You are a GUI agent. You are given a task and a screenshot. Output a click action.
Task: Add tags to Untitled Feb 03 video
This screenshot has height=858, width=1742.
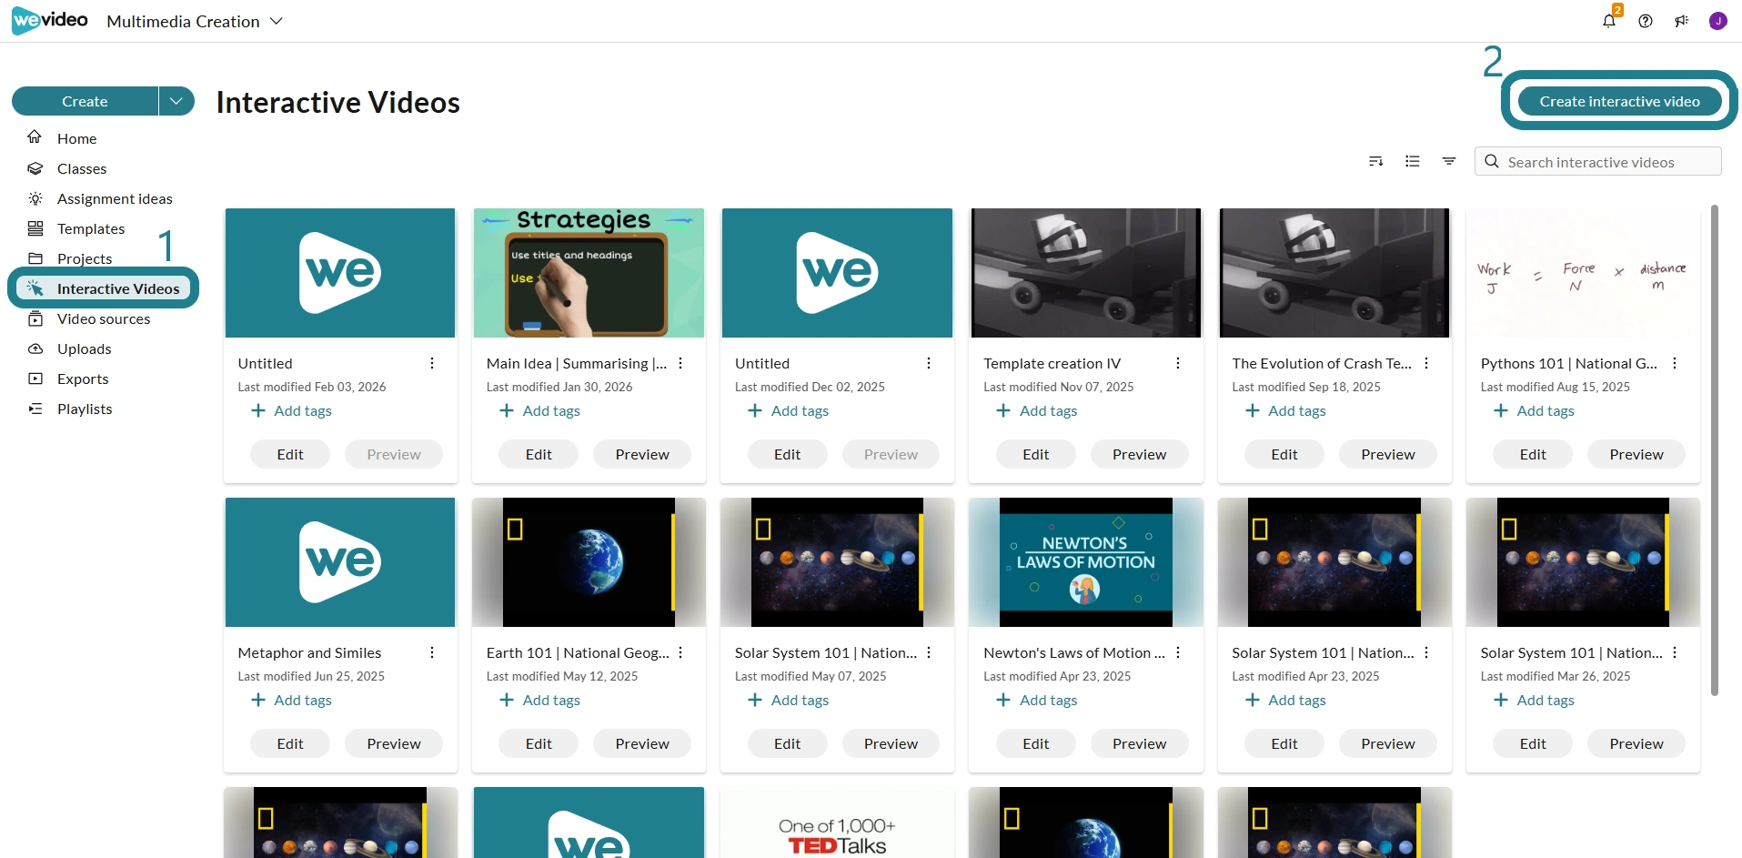pyautogui.click(x=291, y=410)
